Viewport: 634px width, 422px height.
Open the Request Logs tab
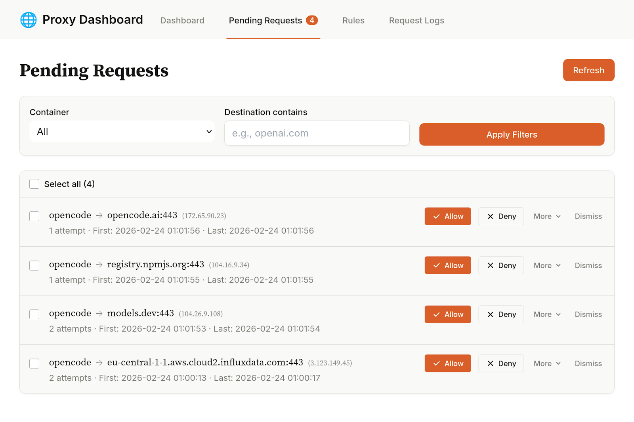[x=416, y=21]
